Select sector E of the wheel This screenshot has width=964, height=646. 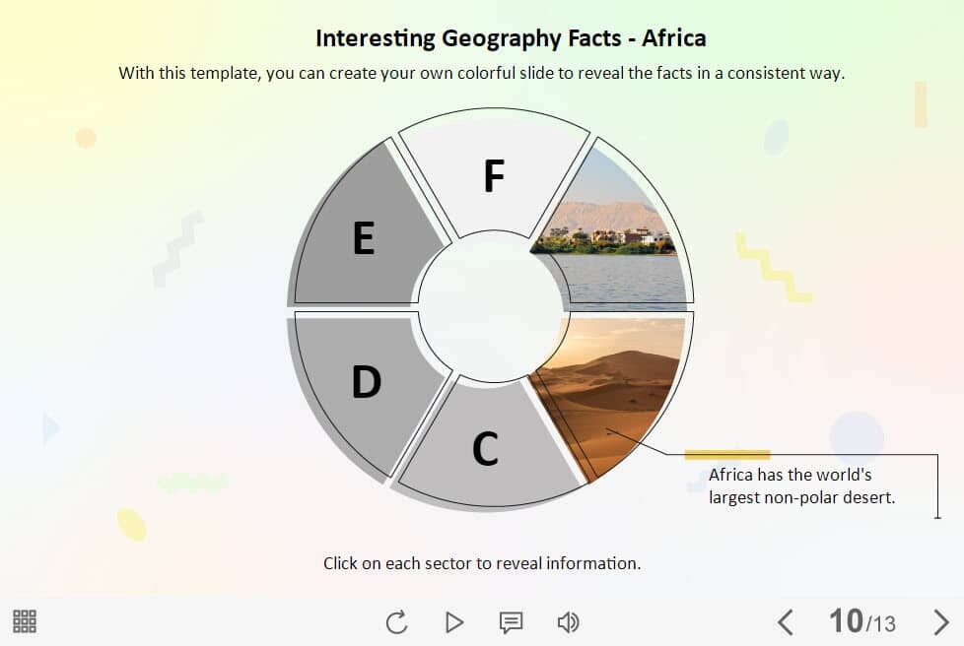point(364,238)
